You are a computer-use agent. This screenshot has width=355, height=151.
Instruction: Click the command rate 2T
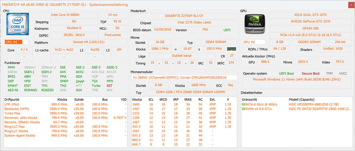(x=231, y=56)
